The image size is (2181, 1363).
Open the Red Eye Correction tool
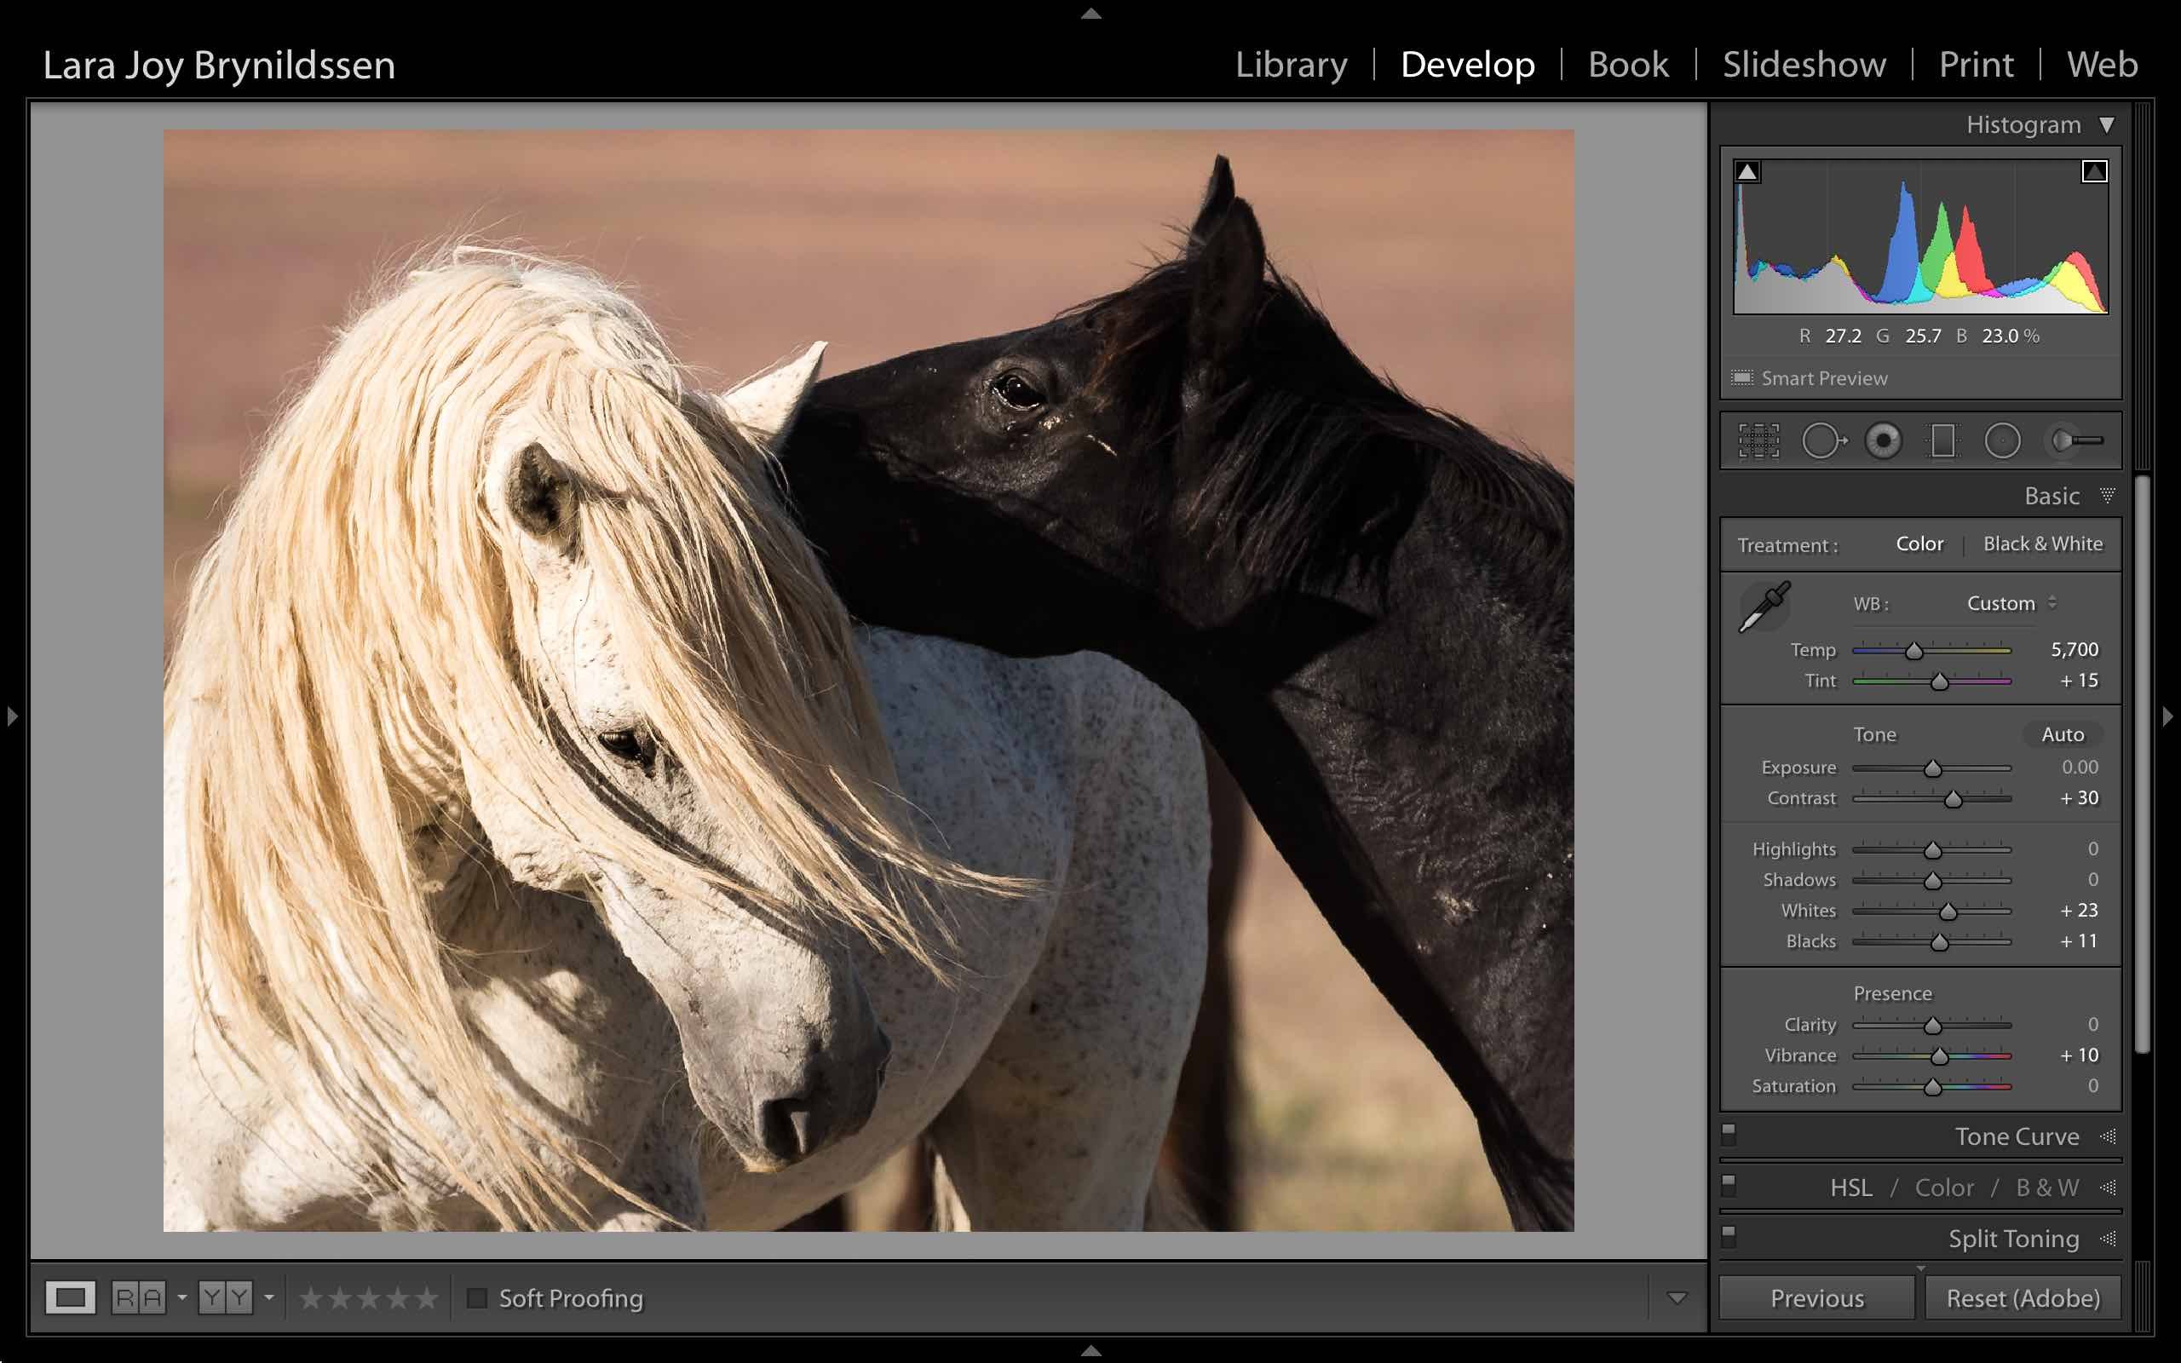(1885, 440)
